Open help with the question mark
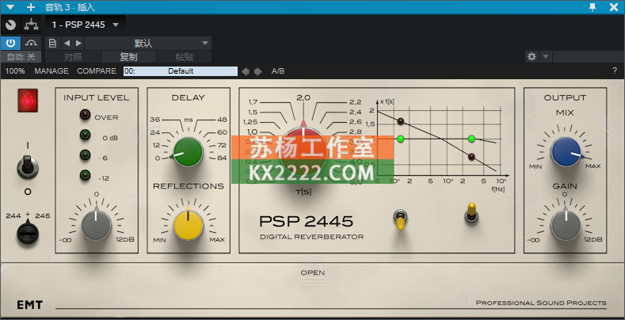 pos(615,71)
